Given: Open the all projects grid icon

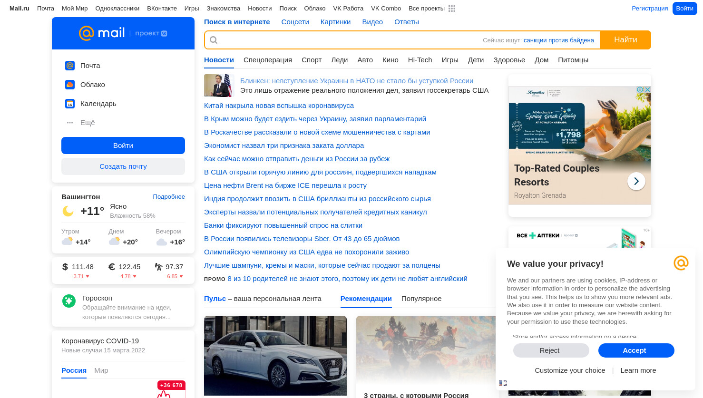Looking at the screenshot, I should (x=452, y=9).
